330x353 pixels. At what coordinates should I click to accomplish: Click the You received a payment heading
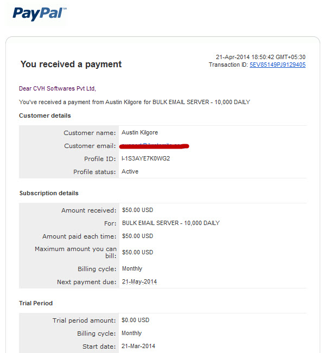pos(71,65)
